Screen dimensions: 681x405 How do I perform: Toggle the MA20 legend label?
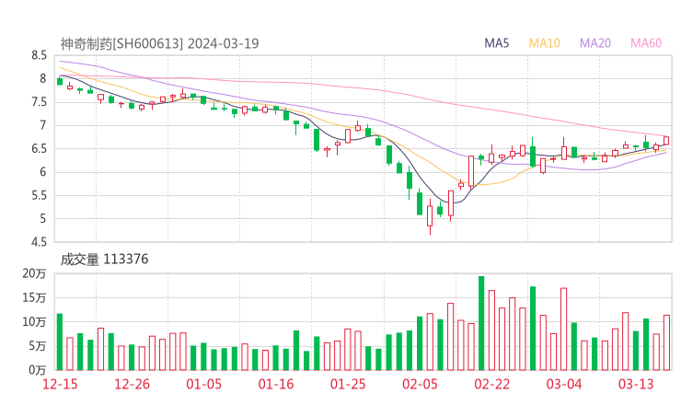click(594, 43)
